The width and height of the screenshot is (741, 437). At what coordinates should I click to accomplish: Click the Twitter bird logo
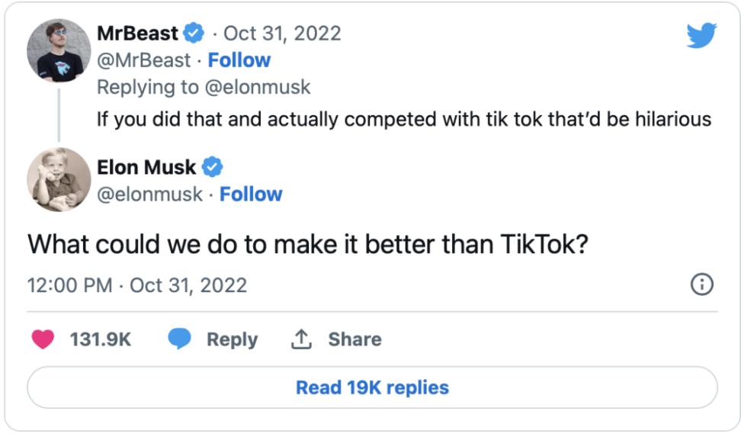(701, 35)
